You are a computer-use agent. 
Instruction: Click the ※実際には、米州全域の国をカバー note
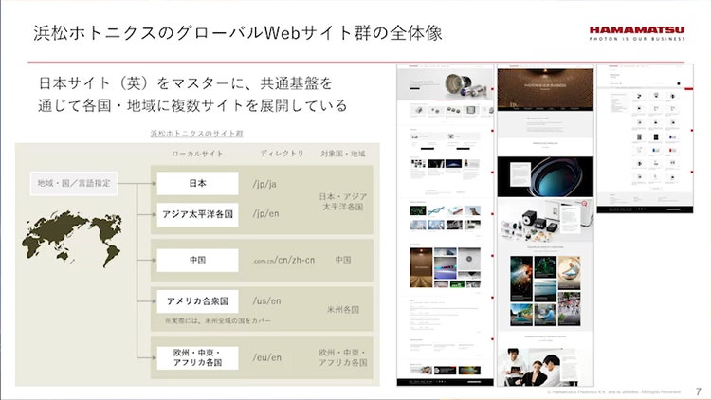(218, 320)
